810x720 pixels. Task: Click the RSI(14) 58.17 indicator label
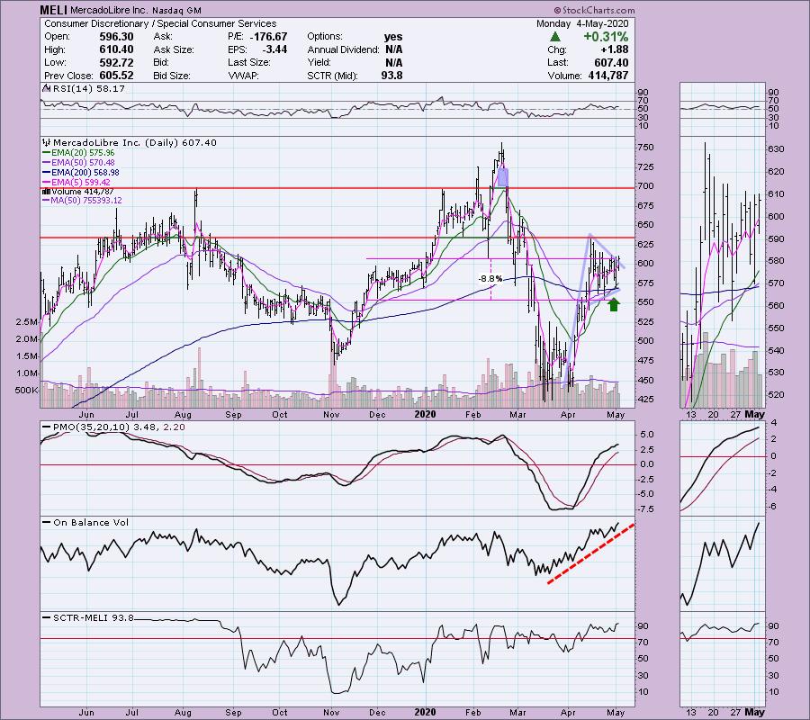(88, 89)
